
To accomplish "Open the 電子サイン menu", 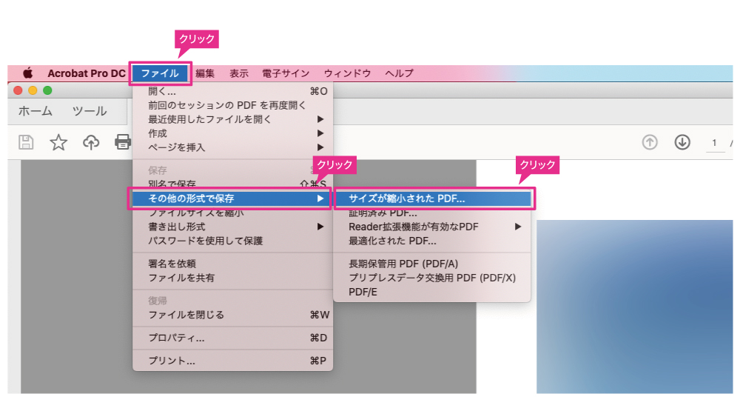I will tap(286, 73).
